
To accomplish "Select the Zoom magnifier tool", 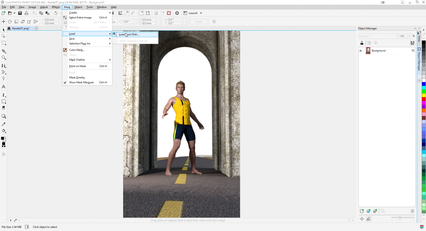I will point(3,57).
